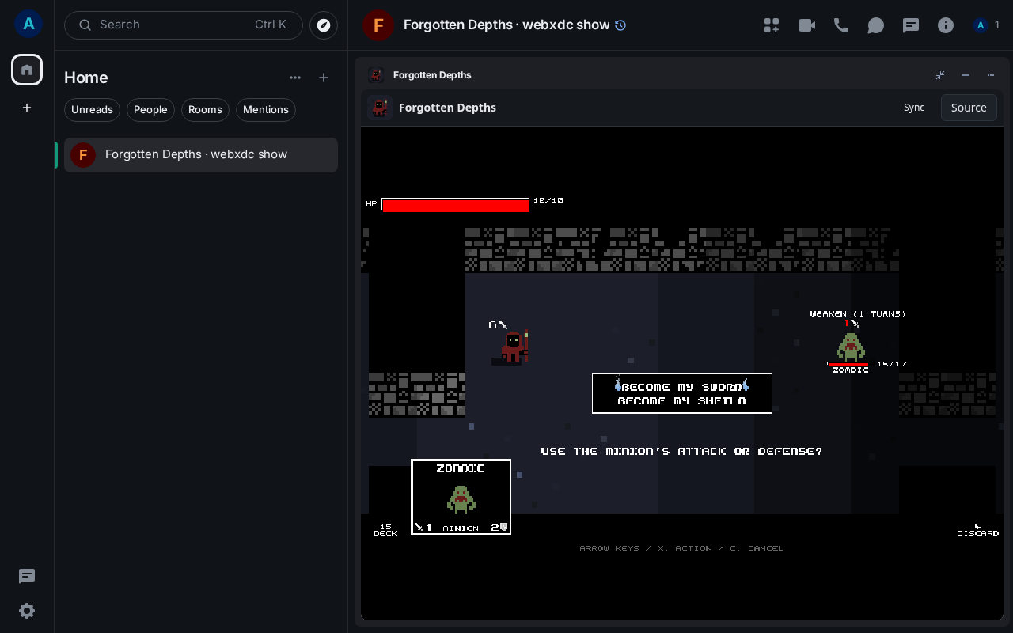Screen dimensions: 1013x633
Task: Start a video call
Action: point(806,25)
